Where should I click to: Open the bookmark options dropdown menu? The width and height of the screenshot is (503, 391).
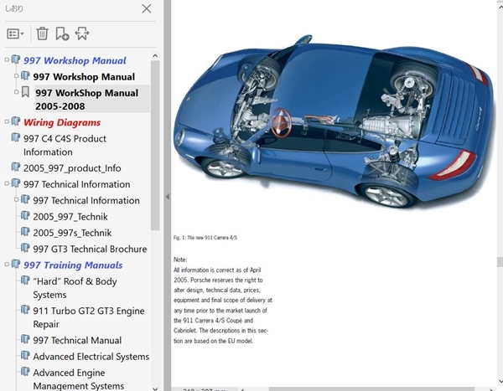[15, 33]
